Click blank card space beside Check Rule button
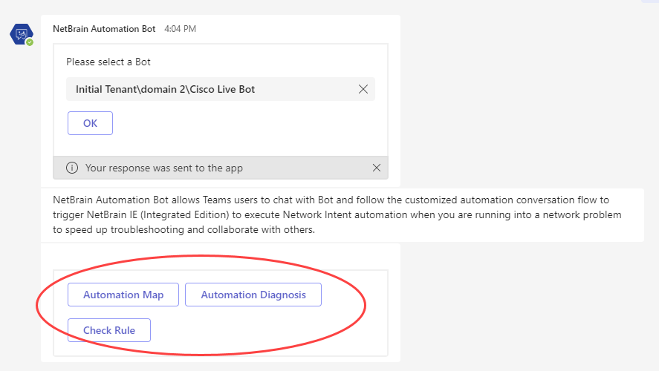 tap(267, 330)
